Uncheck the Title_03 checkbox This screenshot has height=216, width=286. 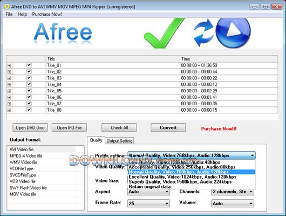click(x=29, y=78)
